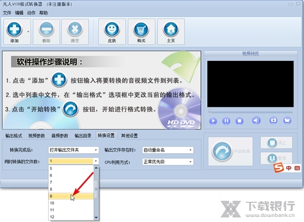Minimize the converter window

(290, 4)
